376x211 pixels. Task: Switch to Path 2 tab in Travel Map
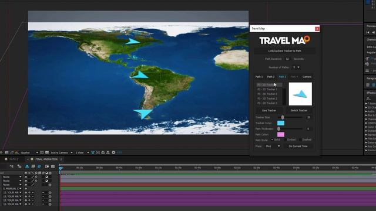tap(271, 77)
